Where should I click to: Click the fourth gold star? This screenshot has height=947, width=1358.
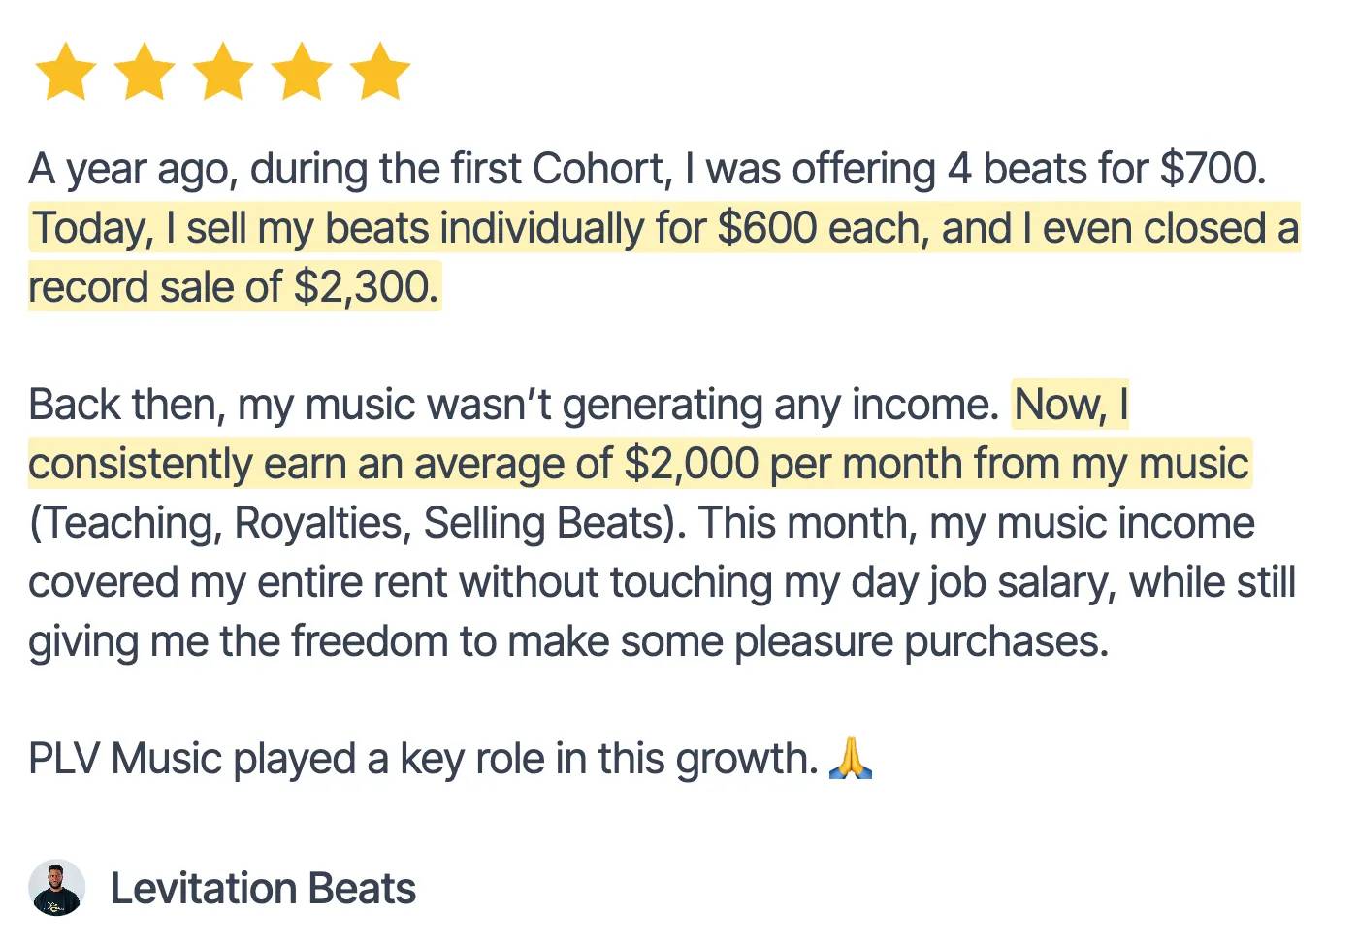(302, 72)
